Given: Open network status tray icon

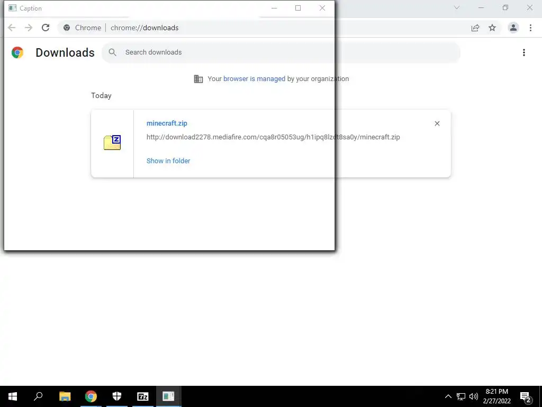Looking at the screenshot, I should (461, 396).
